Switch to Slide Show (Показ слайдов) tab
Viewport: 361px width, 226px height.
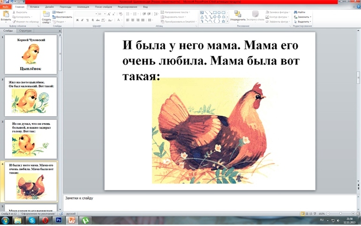(103, 7)
